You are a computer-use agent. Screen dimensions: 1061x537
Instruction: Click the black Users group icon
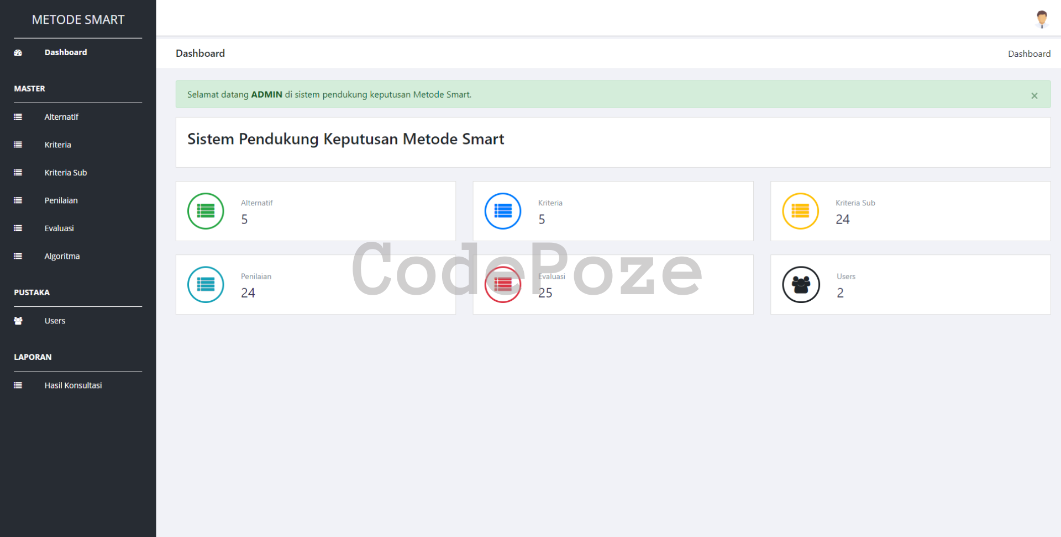click(801, 284)
